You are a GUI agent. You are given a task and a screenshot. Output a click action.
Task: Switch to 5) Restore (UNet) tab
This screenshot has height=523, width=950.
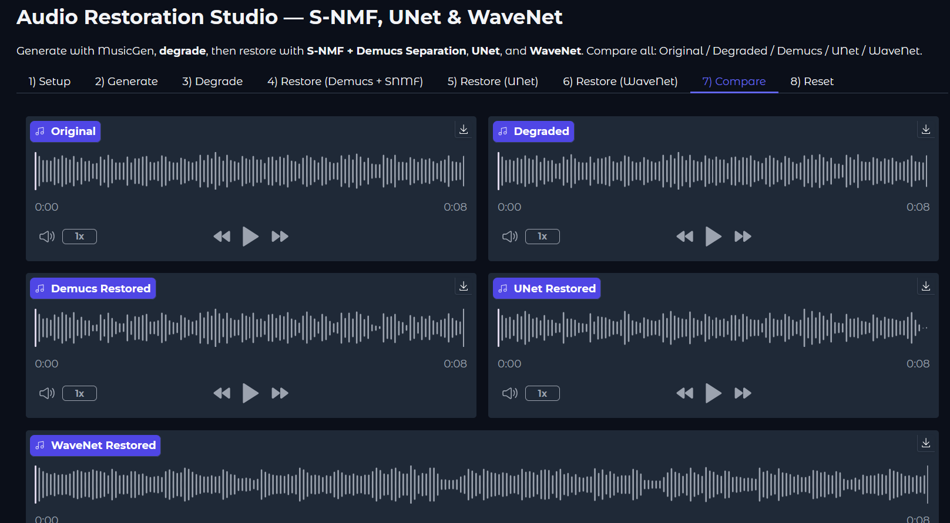[x=493, y=82]
